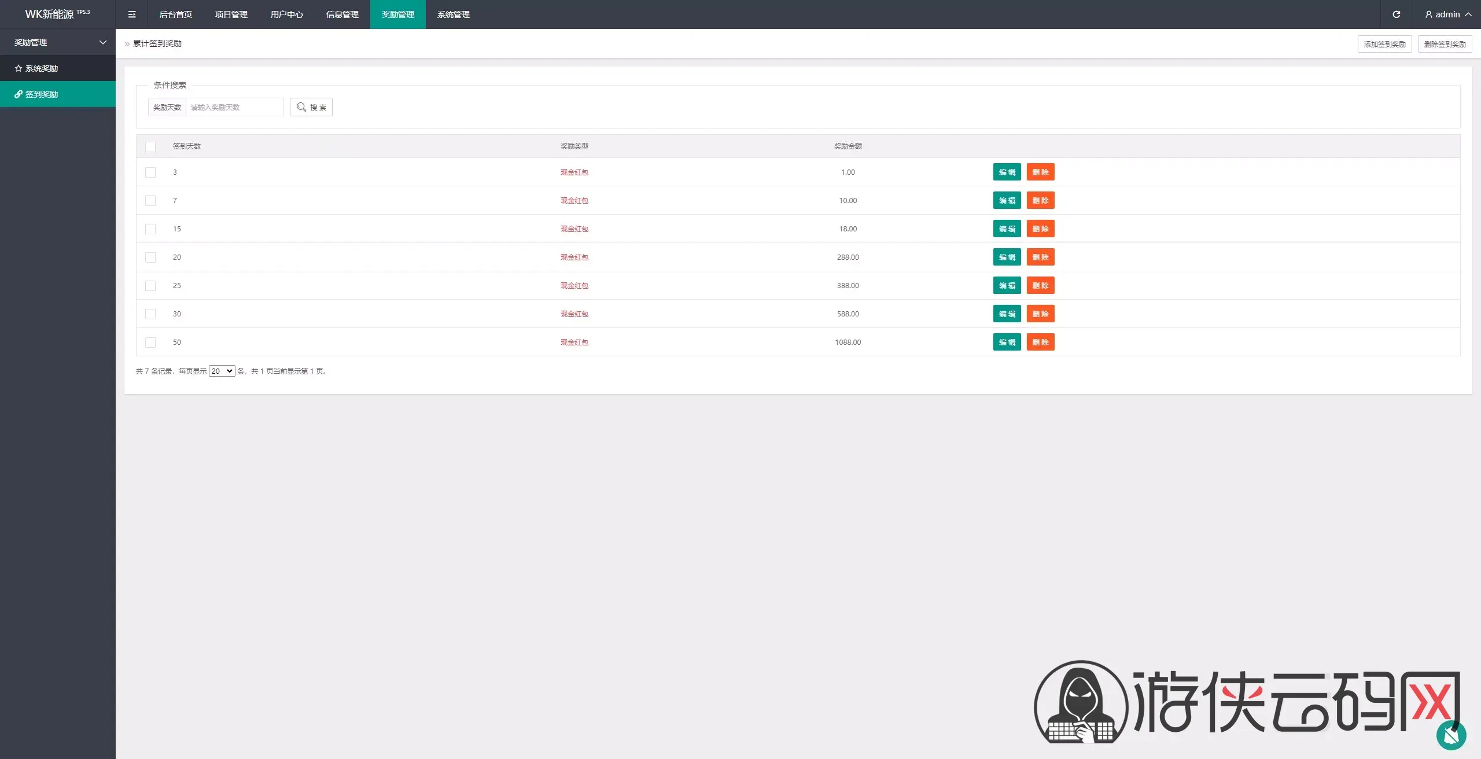The width and height of the screenshot is (1481, 759).
Task: Check the checkbox for the 3-day row
Action: pos(150,172)
